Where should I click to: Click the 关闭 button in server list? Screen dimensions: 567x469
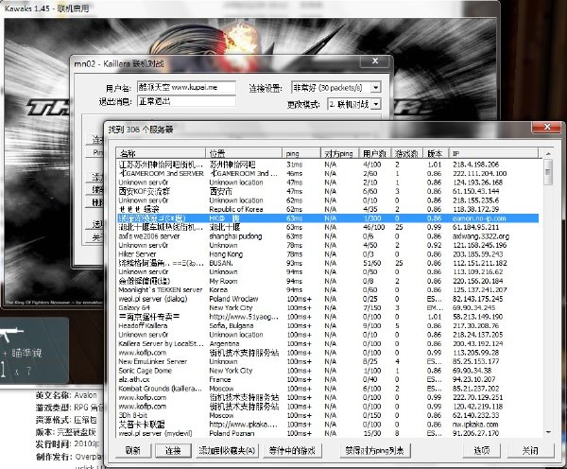click(x=530, y=450)
